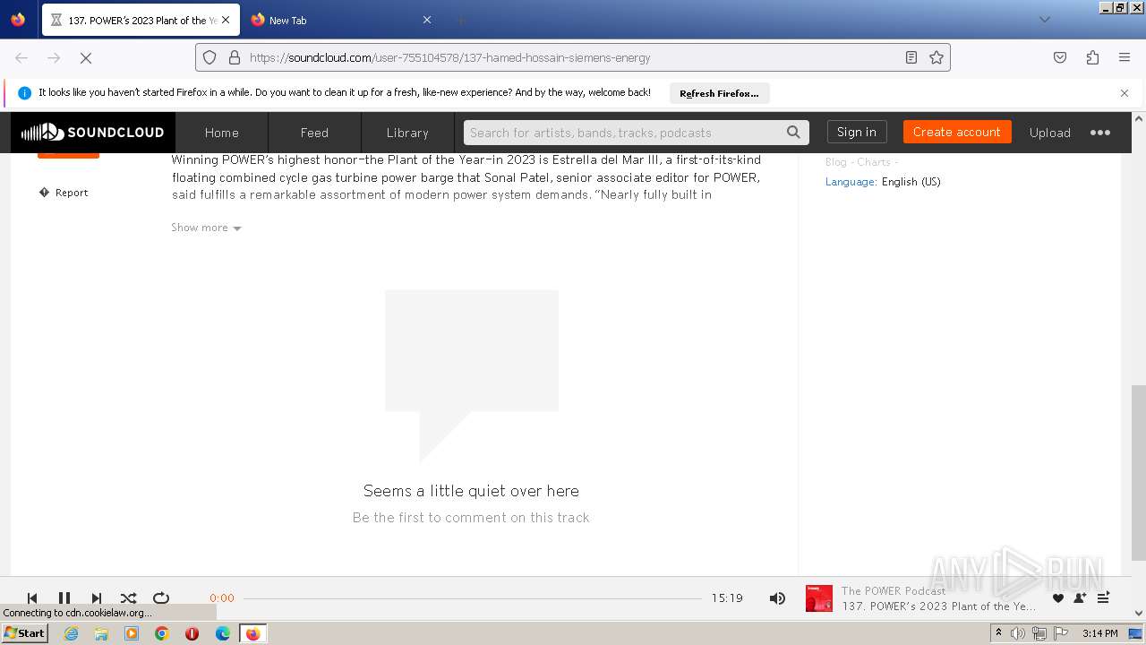This screenshot has width=1146, height=645.
Task: Close the New Tab tab
Action: tap(427, 20)
